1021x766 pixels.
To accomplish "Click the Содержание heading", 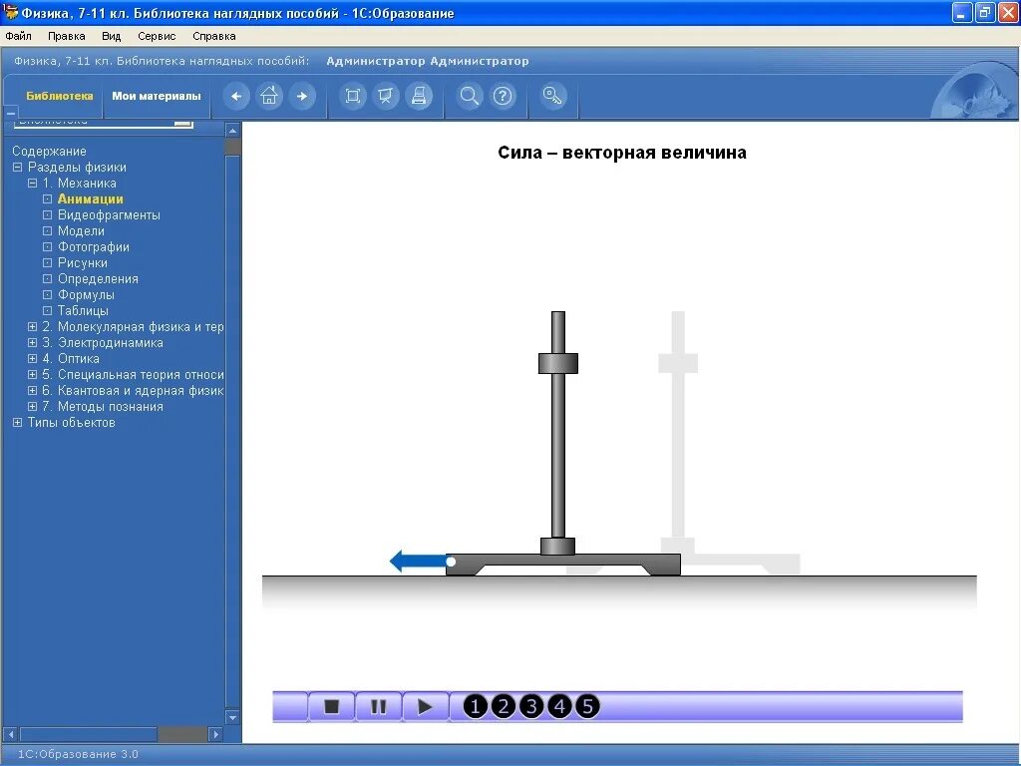I will 49,152.
